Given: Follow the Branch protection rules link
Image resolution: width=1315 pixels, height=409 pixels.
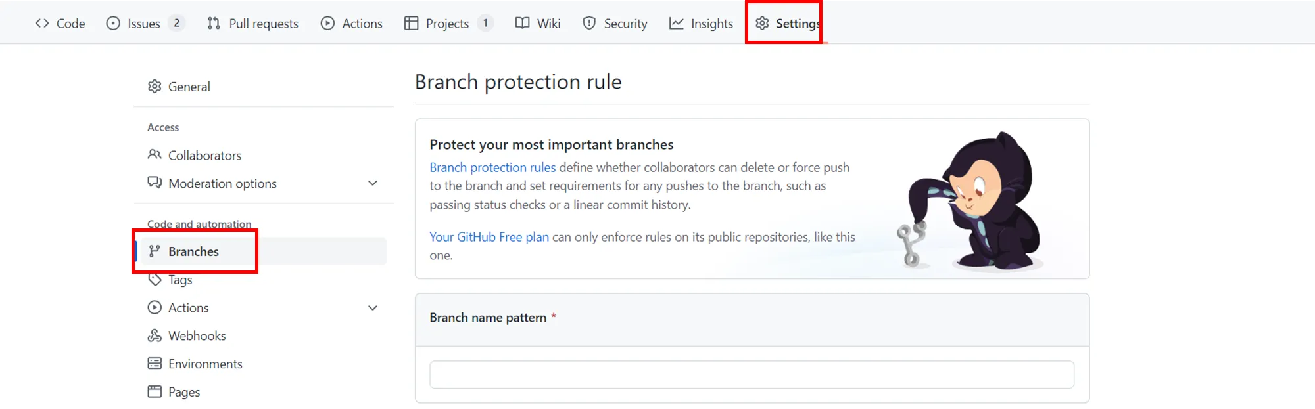Looking at the screenshot, I should 492,167.
